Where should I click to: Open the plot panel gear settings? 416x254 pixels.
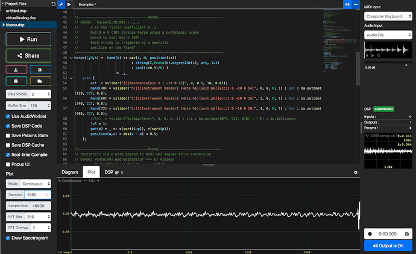click(x=356, y=172)
